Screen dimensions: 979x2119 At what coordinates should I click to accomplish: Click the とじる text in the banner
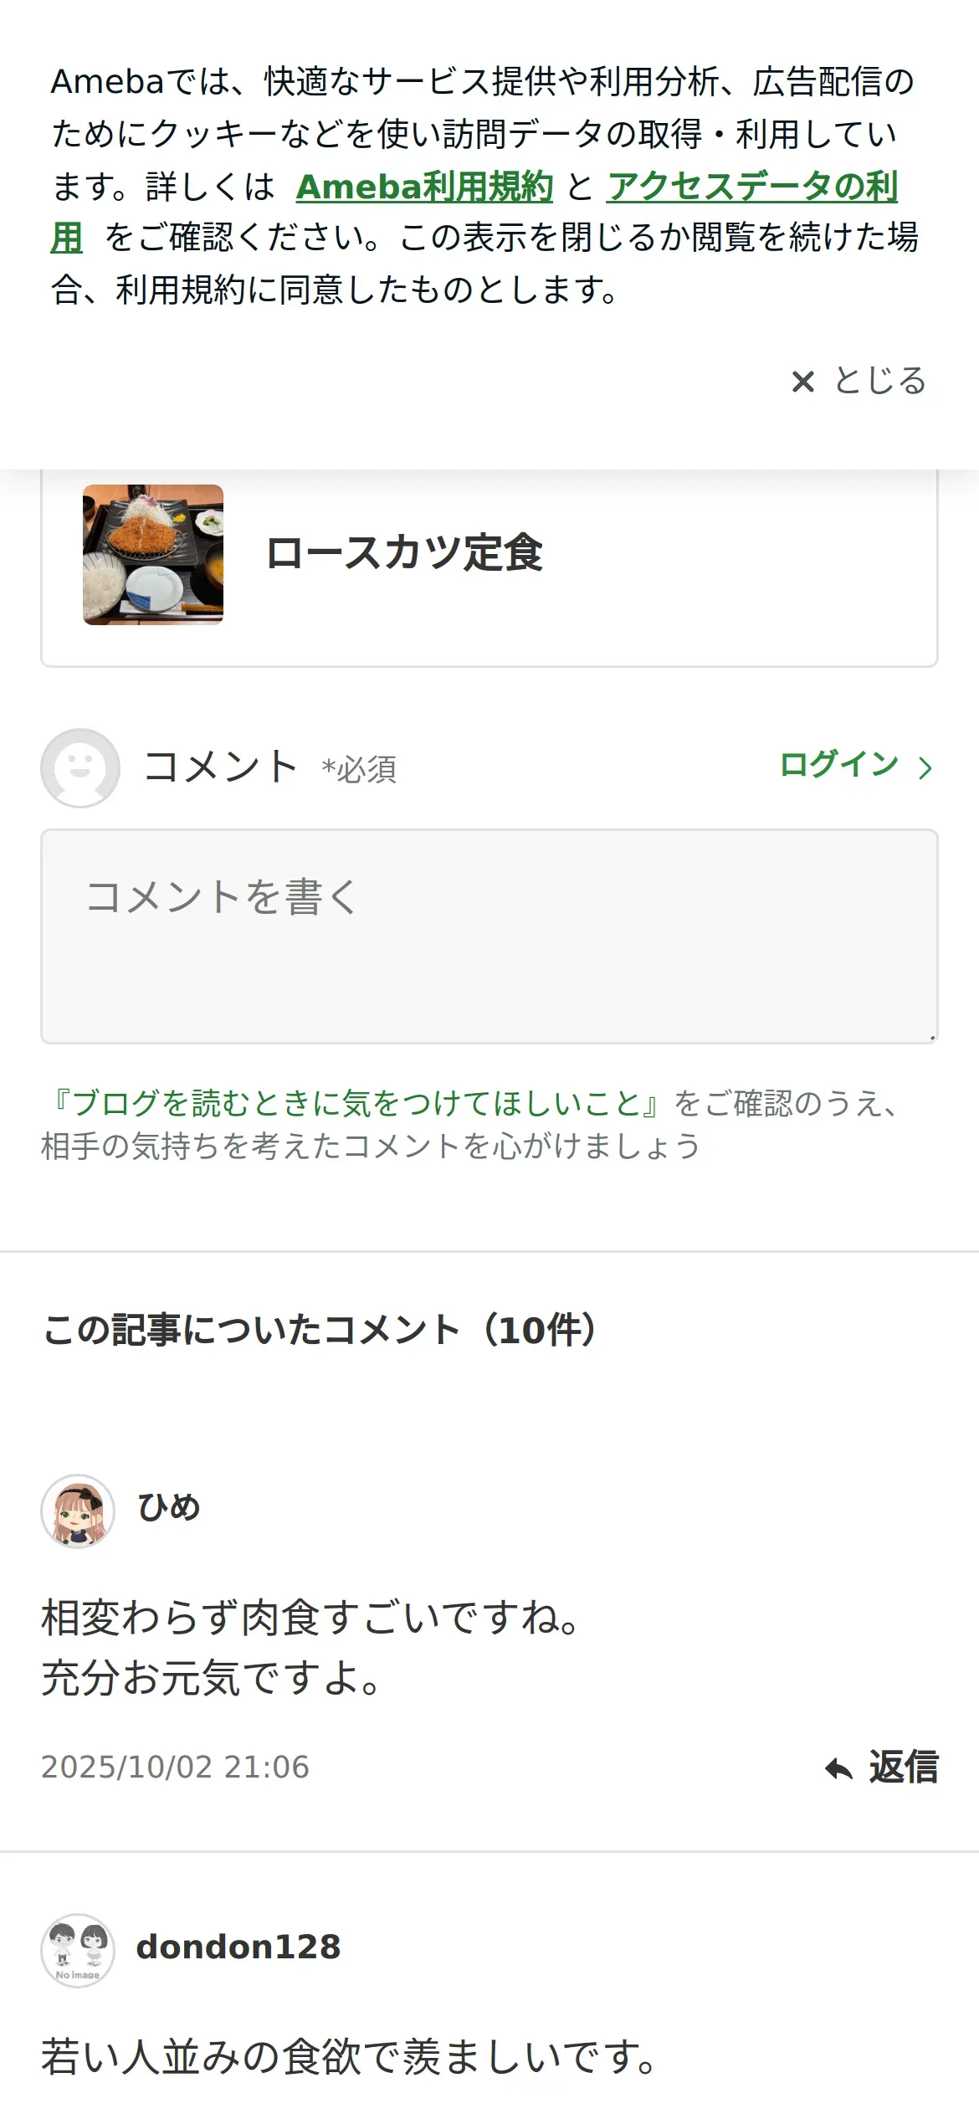[880, 381]
